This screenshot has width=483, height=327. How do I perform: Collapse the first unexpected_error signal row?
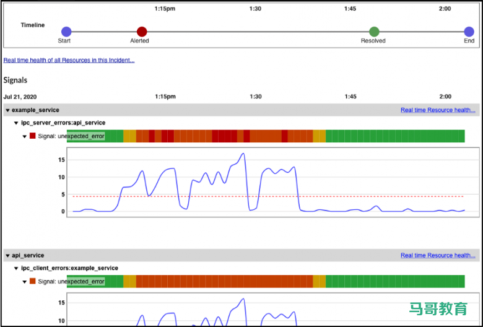pos(25,136)
